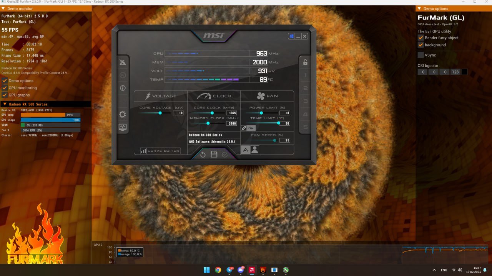The width and height of the screenshot is (492, 276).
Task: Click the Power Limit value field
Action: [285, 113]
